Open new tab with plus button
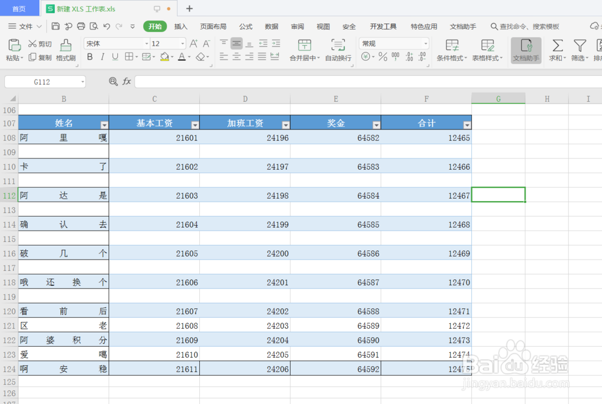Viewport: 602px width, 404px height. (189, 8)
